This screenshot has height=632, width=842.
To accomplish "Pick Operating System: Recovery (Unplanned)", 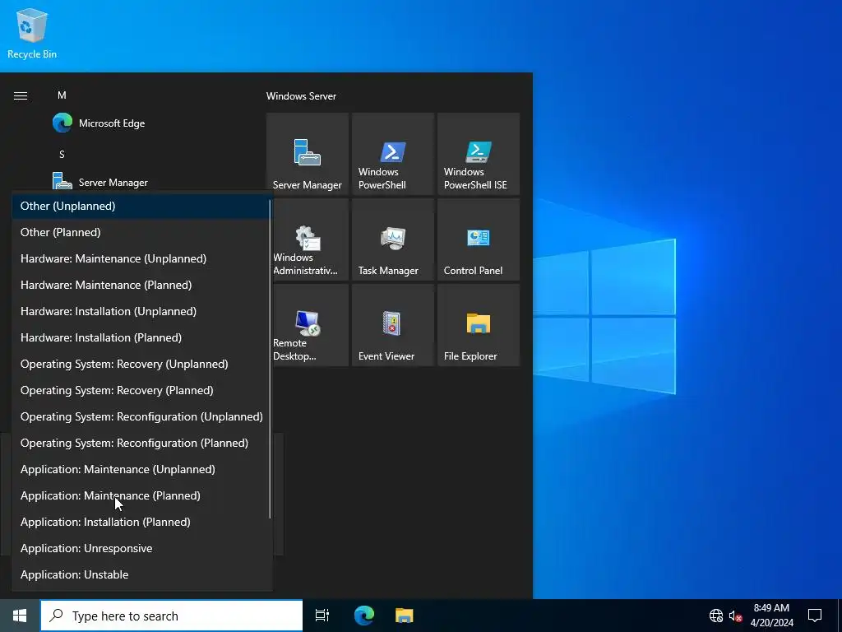I will coord(141,364).
